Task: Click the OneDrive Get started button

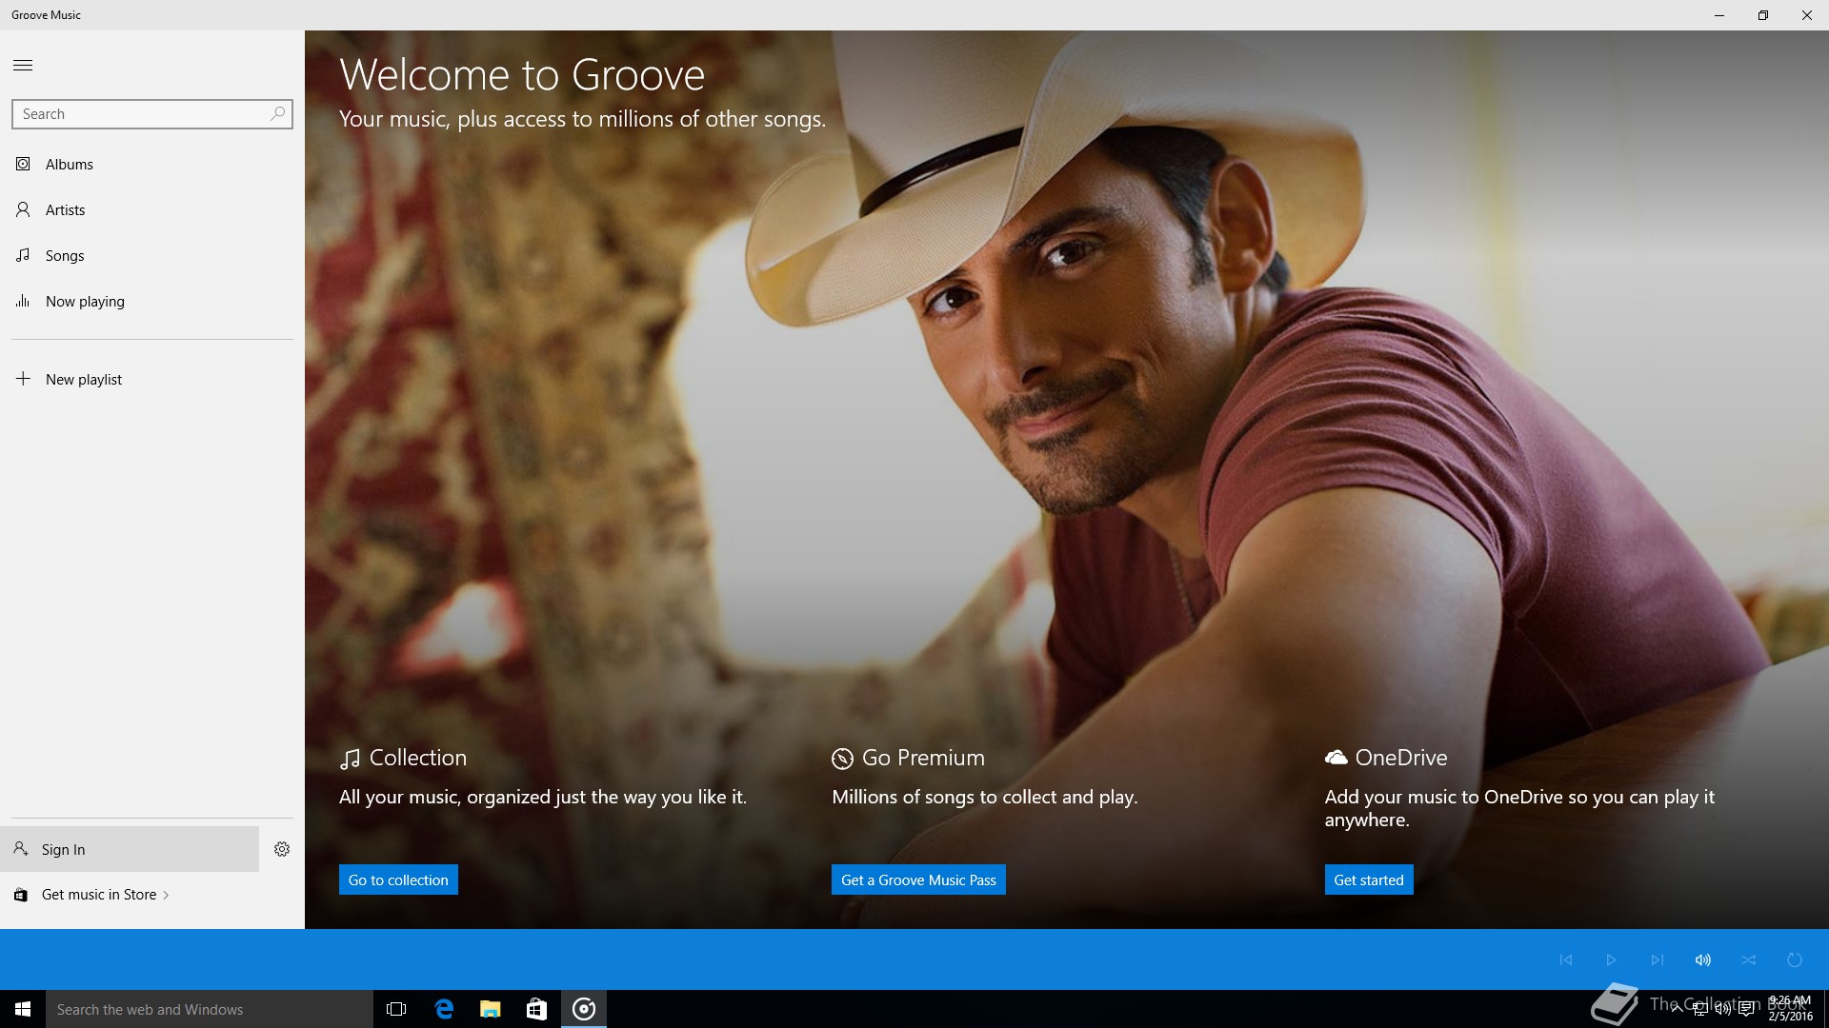Action: click(x=1369, y=880)
